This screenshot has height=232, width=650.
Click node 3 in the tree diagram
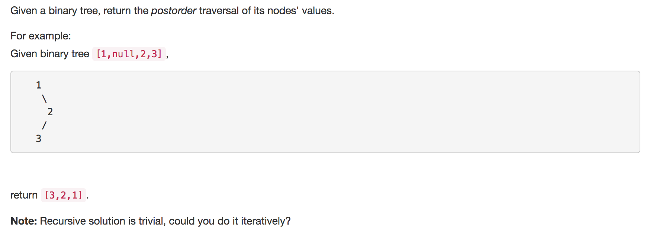(39, 139)
